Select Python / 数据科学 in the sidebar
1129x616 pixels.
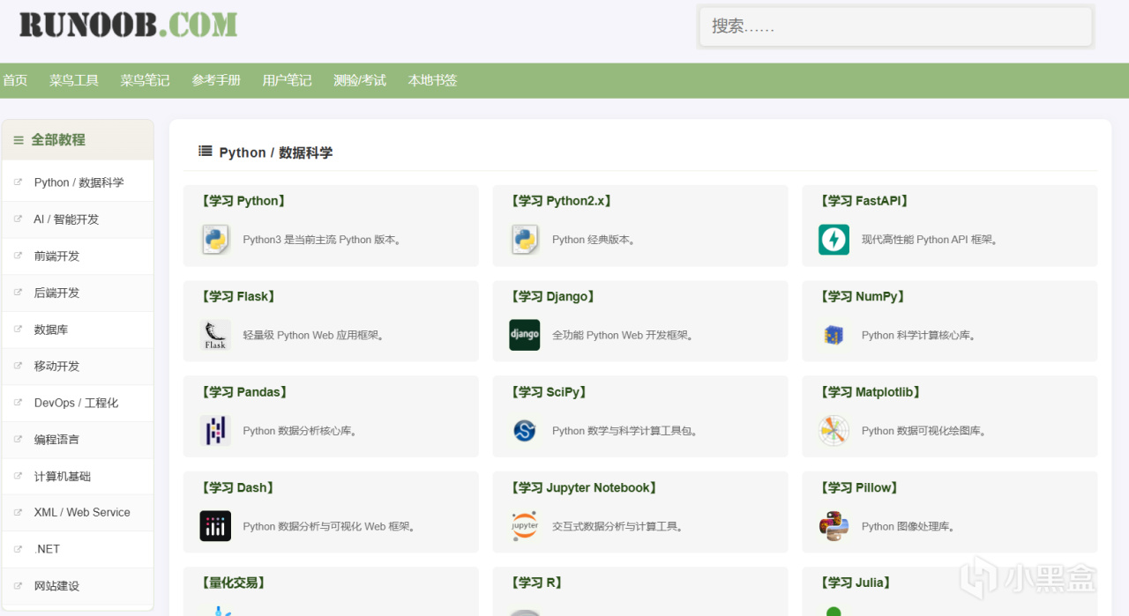pyautogui.click(x=78, y=182)
